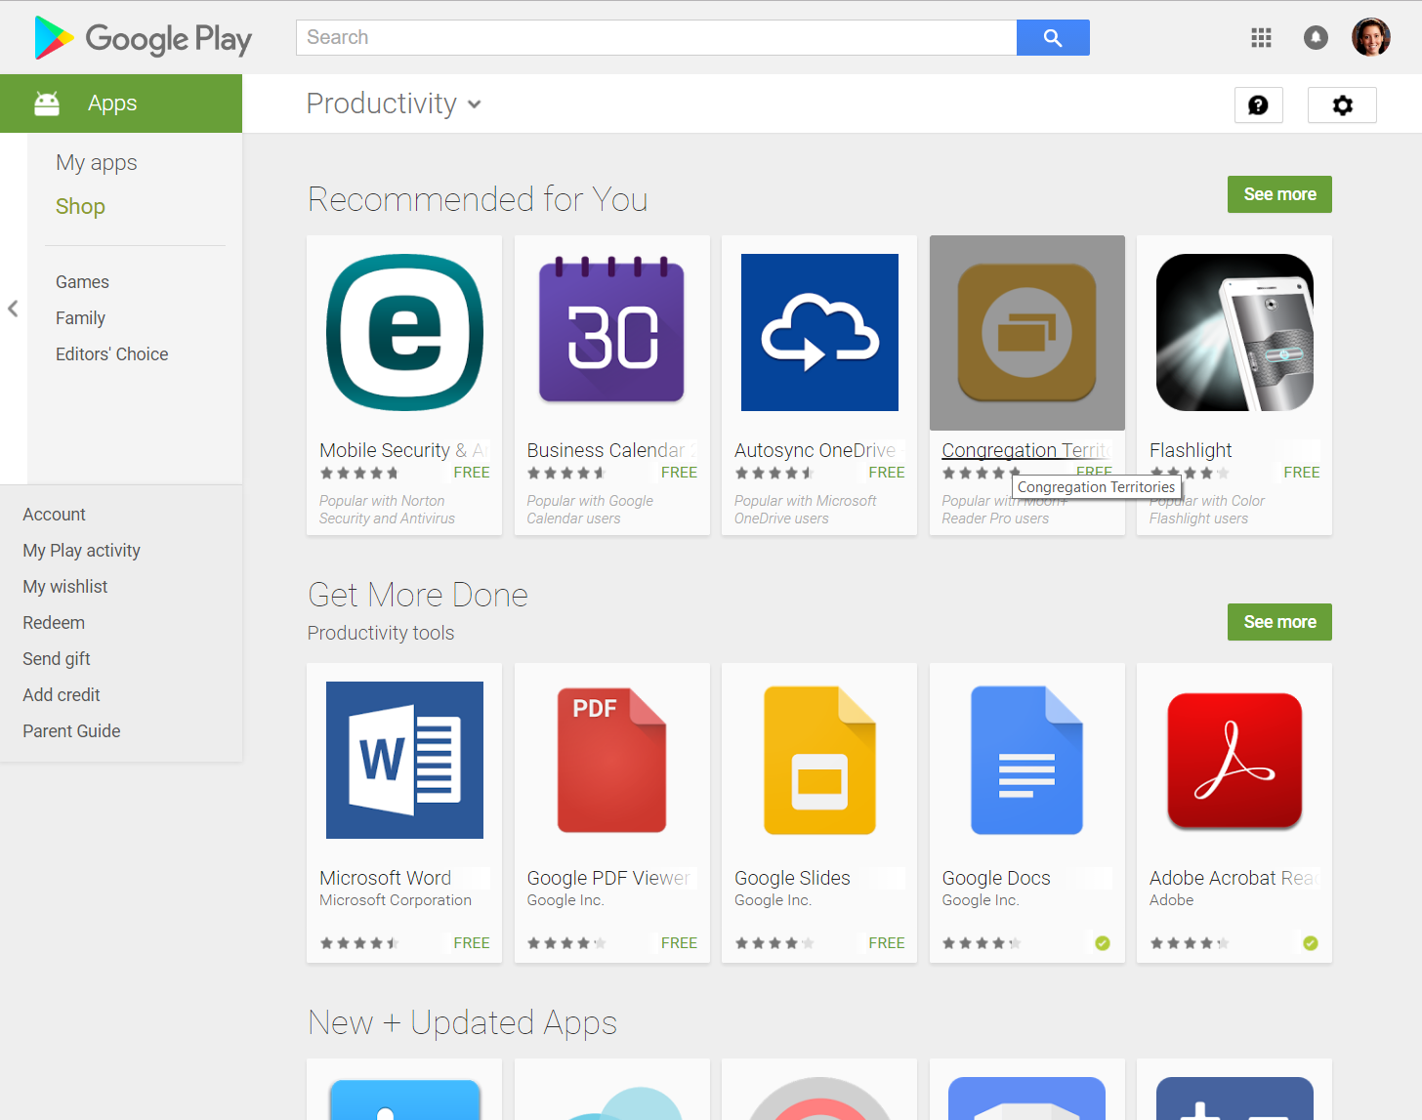Screen dimensions: 1422x1120
Task: Open the settings gear button
Action: click(1342, 104)
